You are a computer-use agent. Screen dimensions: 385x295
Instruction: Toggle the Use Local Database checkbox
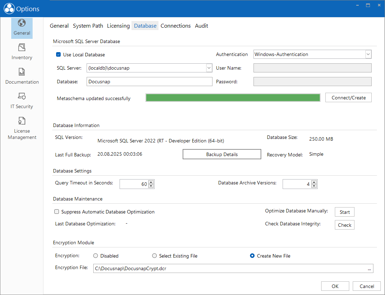pyautogui.click(x=59, y=54)
